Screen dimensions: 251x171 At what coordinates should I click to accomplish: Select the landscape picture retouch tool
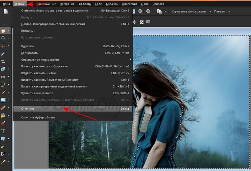[x=3, y=100]
